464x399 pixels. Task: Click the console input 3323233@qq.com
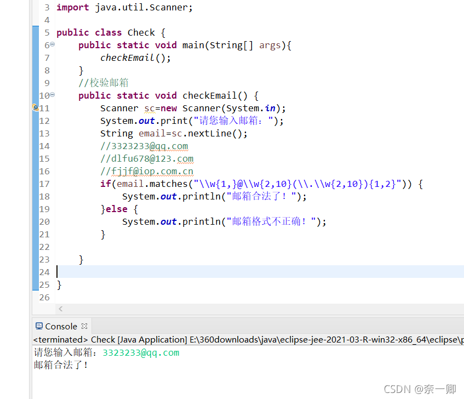click(141, 352)
